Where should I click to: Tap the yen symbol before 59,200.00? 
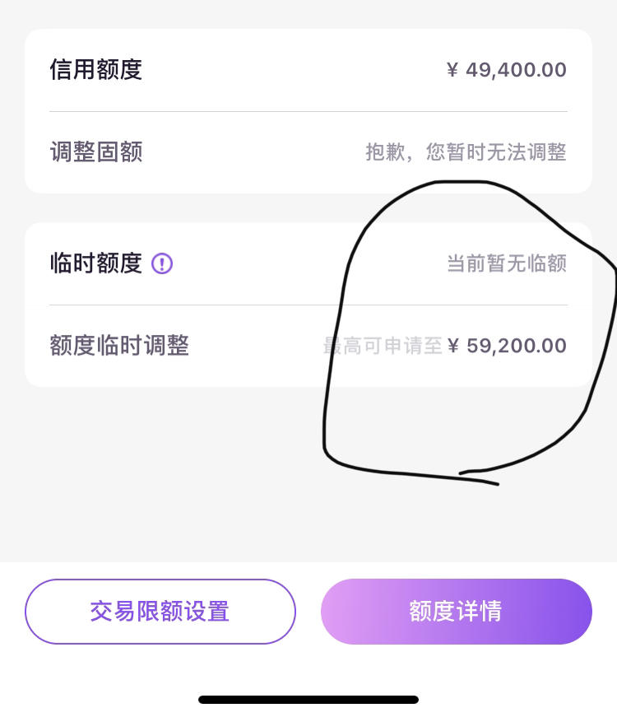coord(453,346)
